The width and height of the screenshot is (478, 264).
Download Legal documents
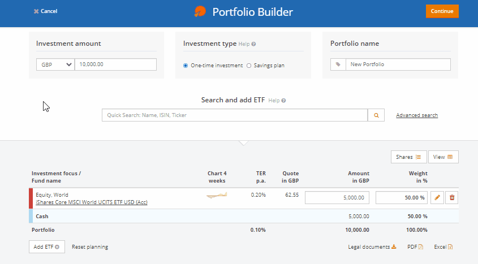point(372,247)
